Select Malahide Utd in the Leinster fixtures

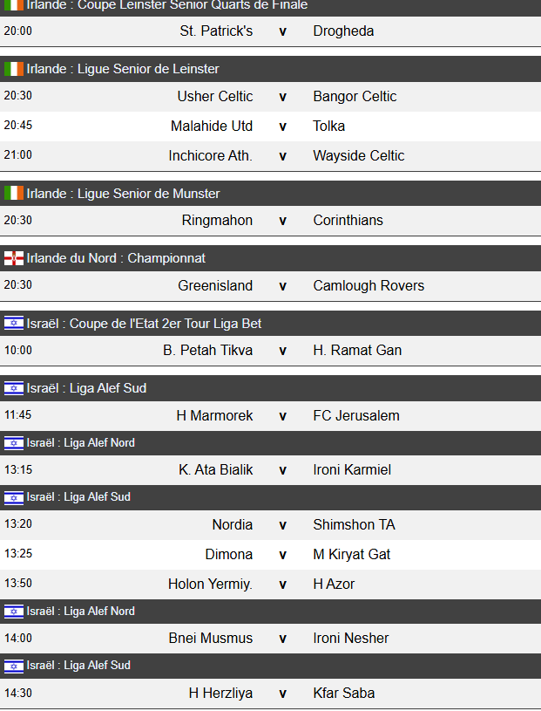tap(212, 126)
